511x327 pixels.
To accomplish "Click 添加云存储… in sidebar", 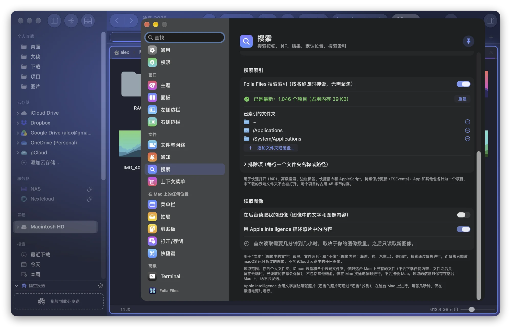I will click(x=45, y=163).
